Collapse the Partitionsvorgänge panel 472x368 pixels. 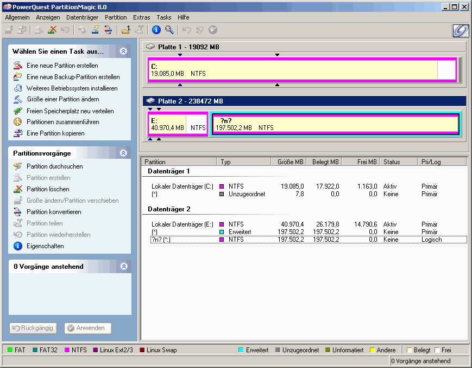(123, 153)
